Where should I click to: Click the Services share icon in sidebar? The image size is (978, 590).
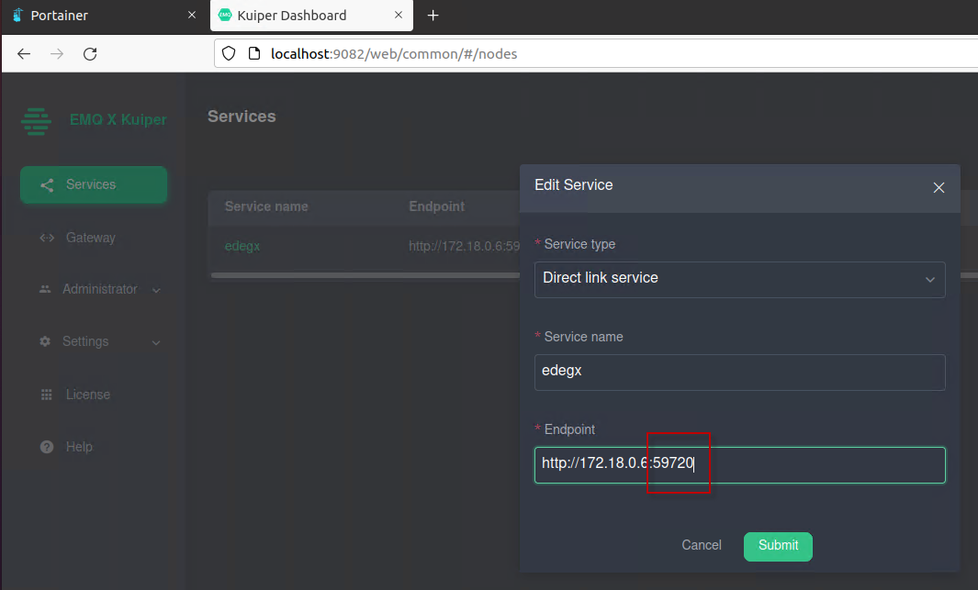coord(47,185)
